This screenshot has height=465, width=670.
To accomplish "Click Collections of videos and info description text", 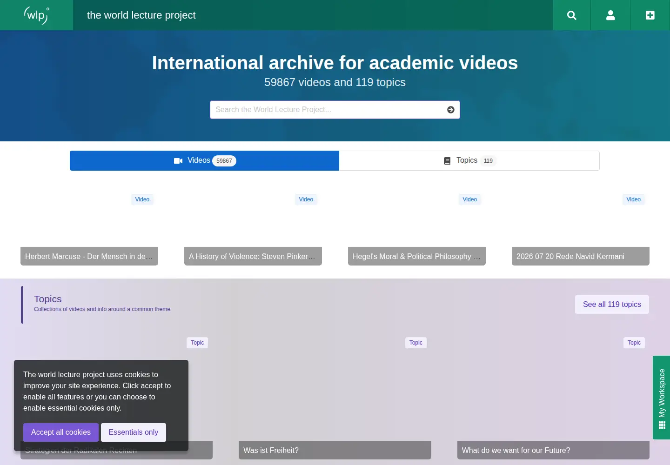I will point(103,309).
